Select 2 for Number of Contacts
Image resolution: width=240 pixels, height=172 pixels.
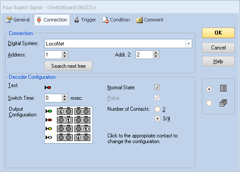157,109
